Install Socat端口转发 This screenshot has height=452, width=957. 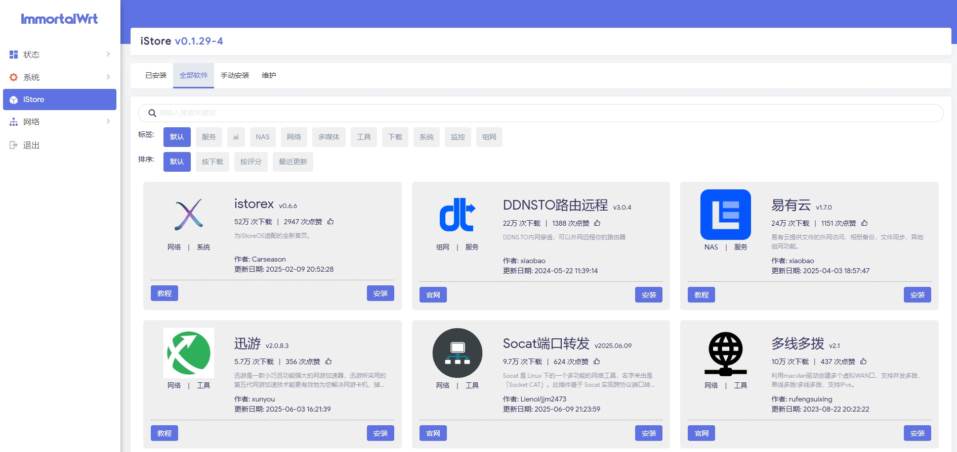(x=649, y=433)
